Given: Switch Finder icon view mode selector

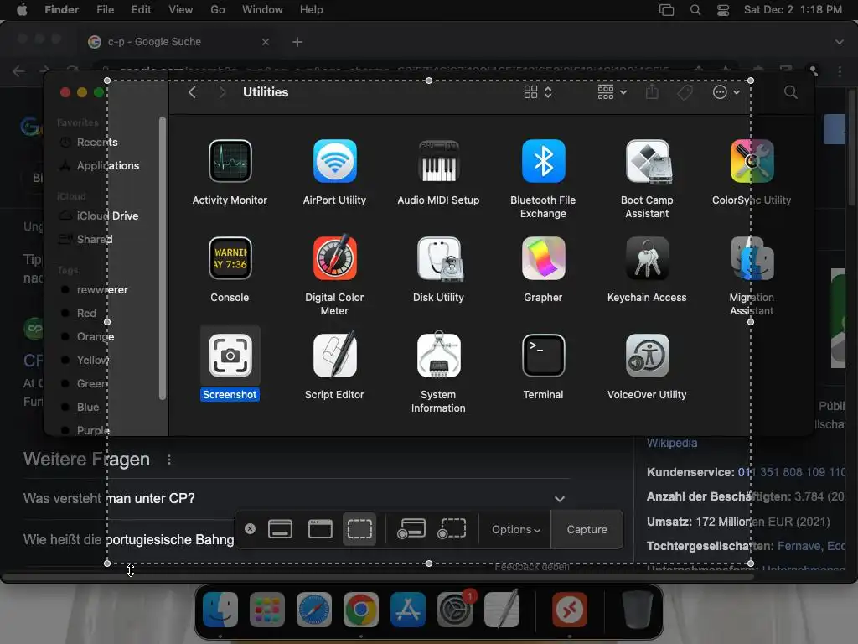Looking at the screenshot, I should coord(538,92).
